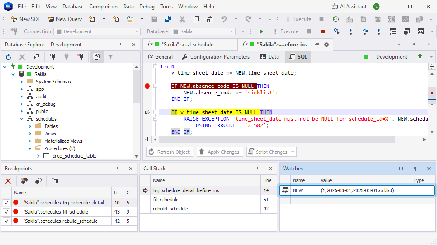Collapse the BEGIN code block

tap(155, 66)
